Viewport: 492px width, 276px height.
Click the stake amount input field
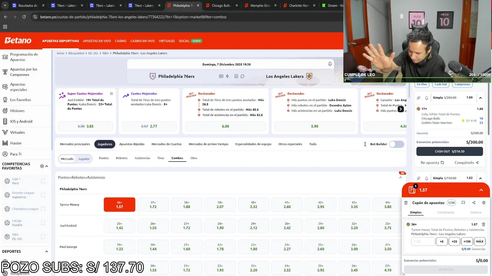point(423,242)
